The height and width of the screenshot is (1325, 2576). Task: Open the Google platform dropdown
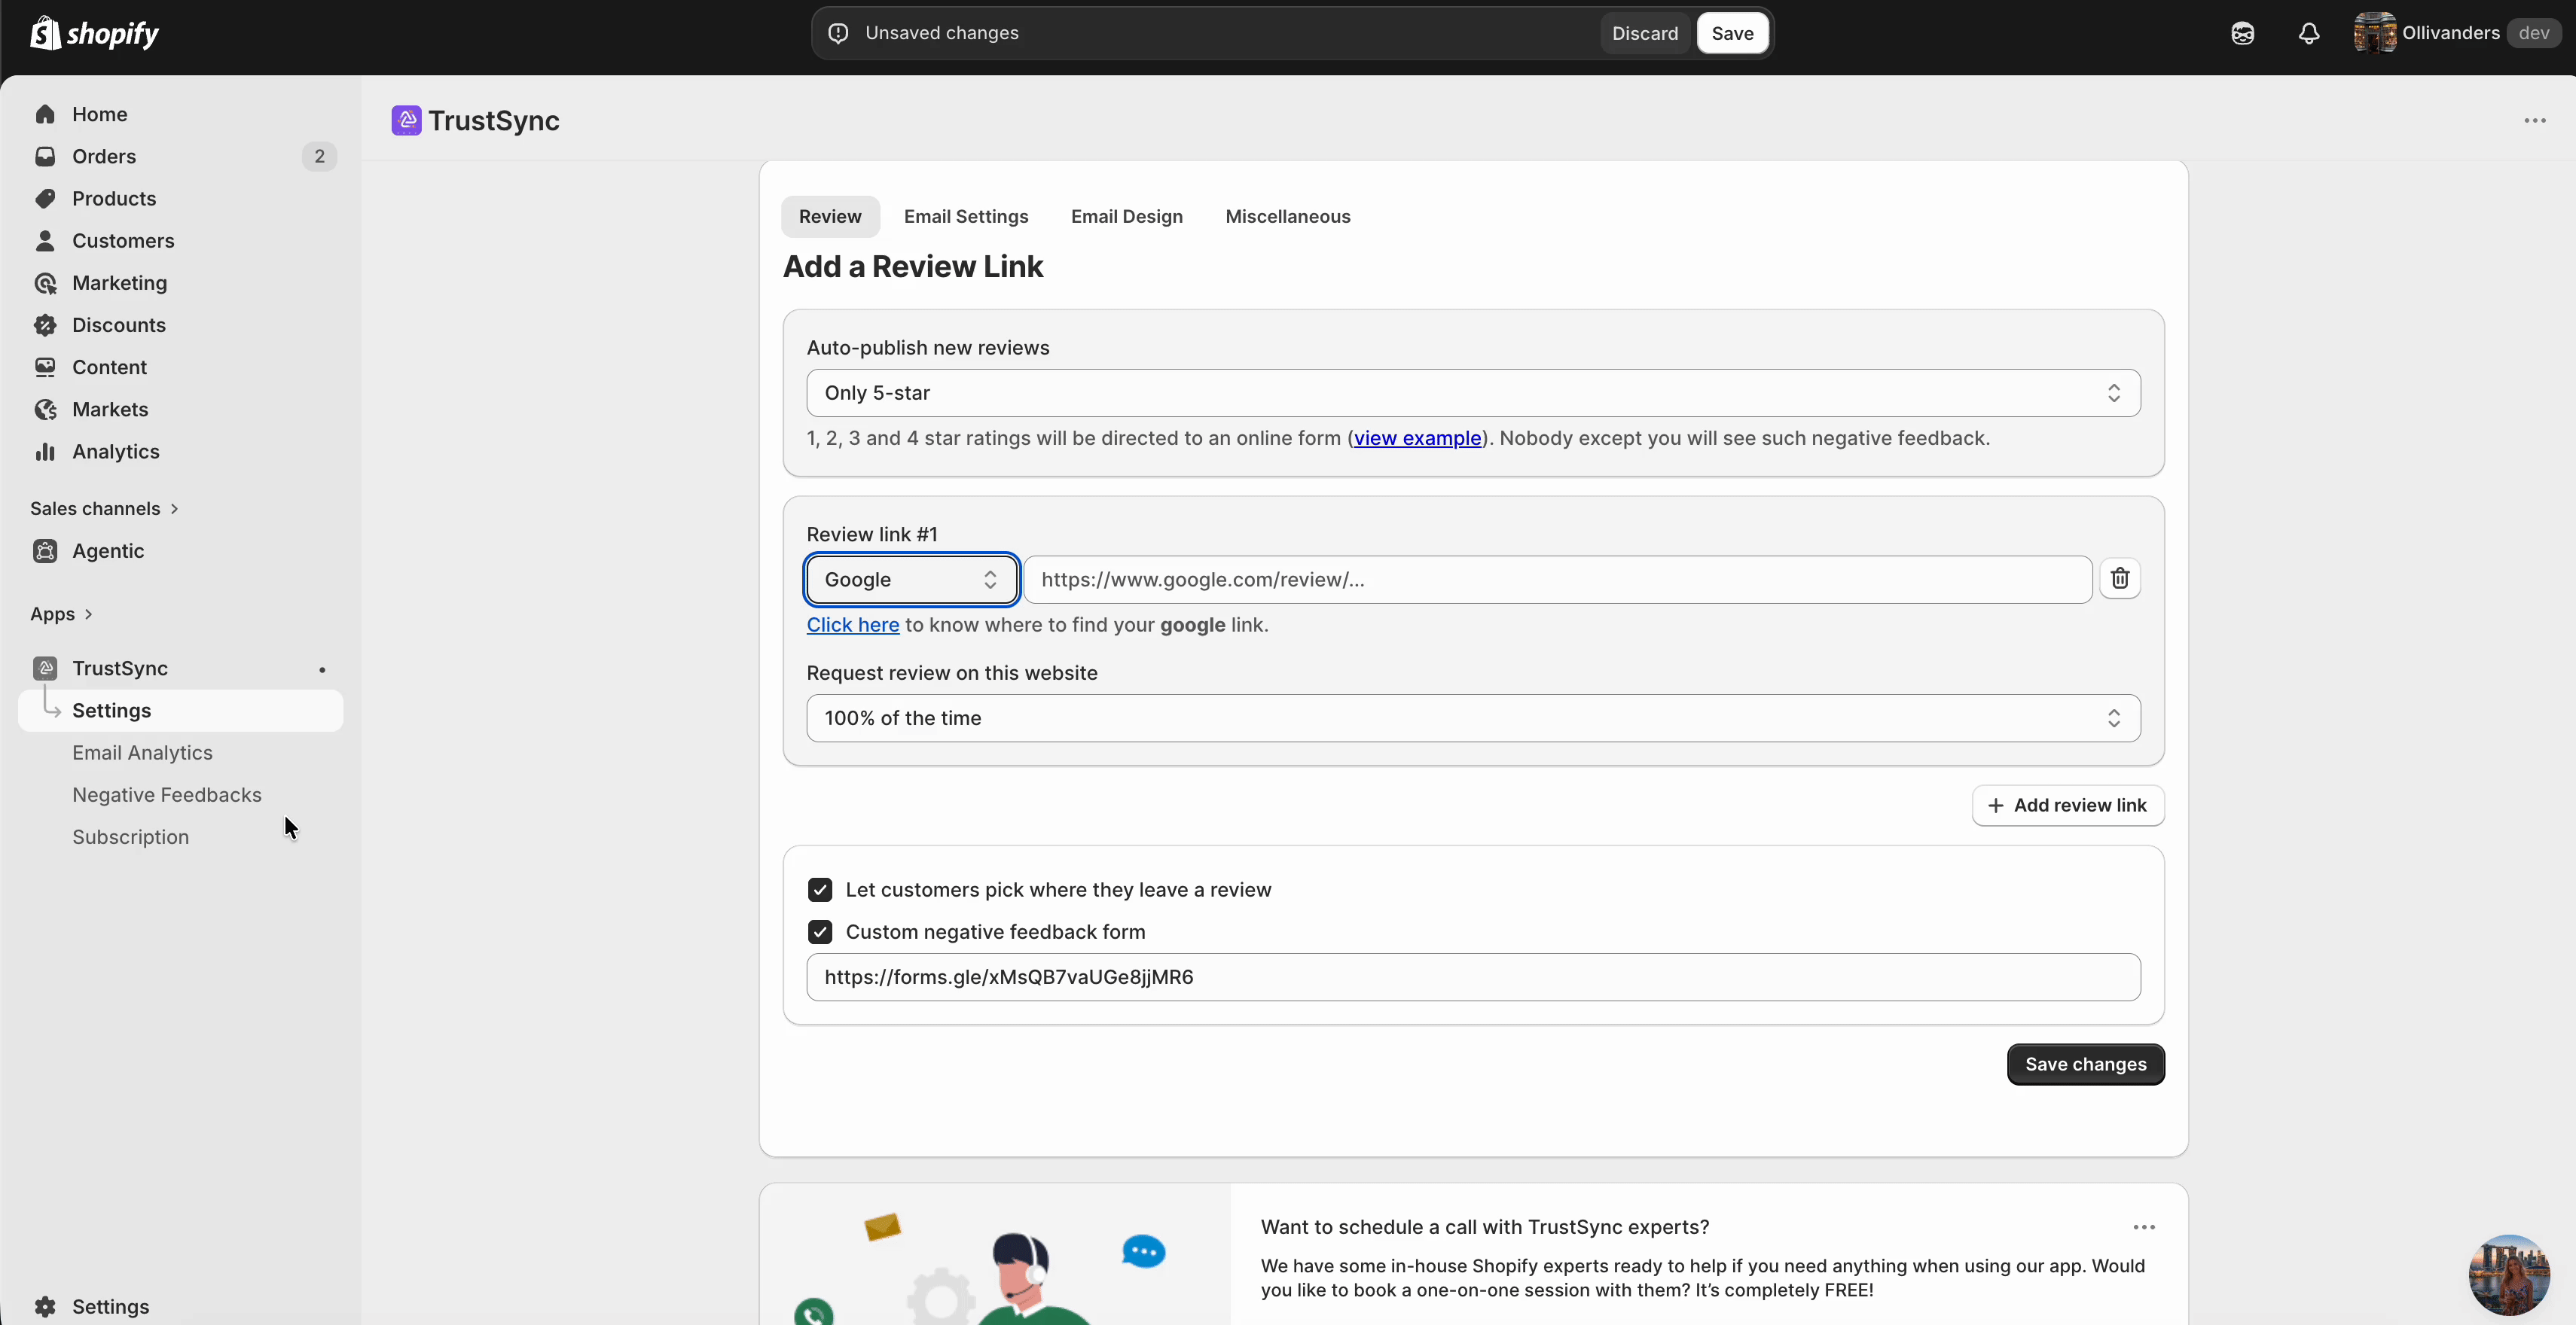click(x=912, y=580)
